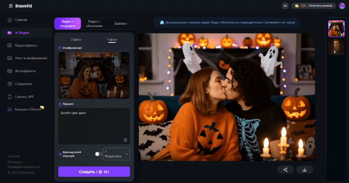Image resolution: width=349 pixels, height=183 pixels.
Task: Click the download icon below the preview
Action: point(304,169)
